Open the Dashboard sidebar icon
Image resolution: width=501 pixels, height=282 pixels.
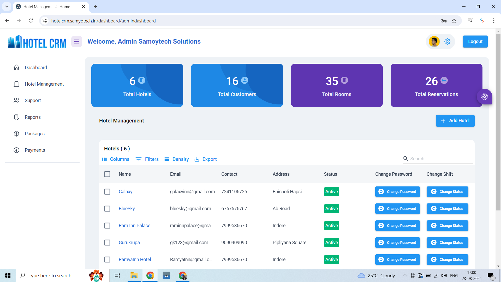coord(16,67)
